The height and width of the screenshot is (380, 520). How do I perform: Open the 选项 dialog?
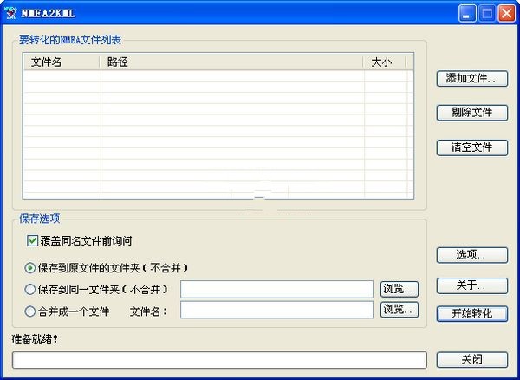(x=472, y=255)
